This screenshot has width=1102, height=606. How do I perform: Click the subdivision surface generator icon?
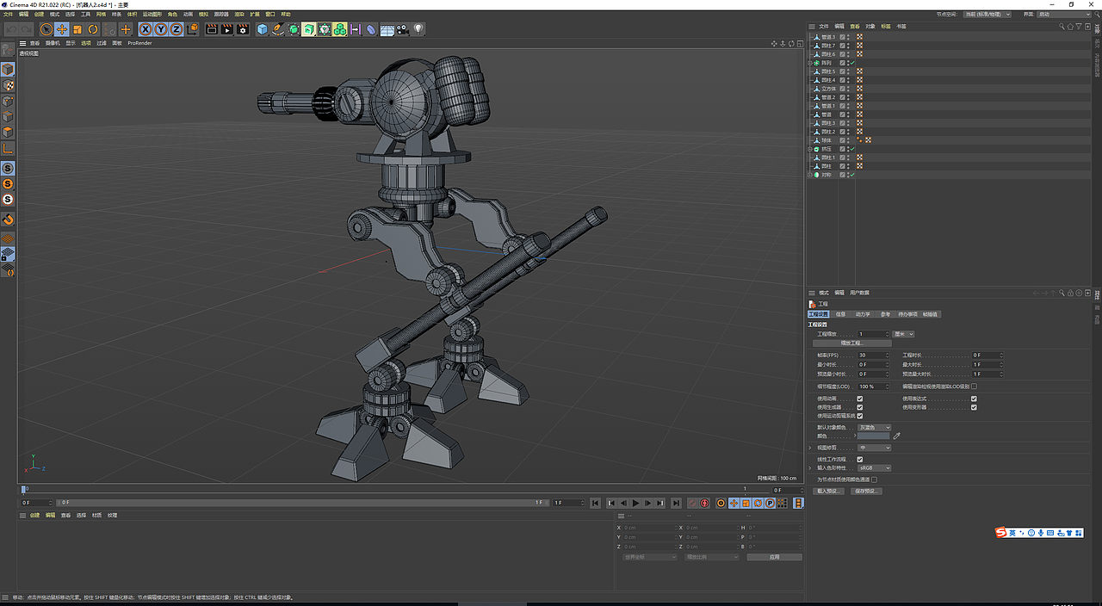[294, 29]
